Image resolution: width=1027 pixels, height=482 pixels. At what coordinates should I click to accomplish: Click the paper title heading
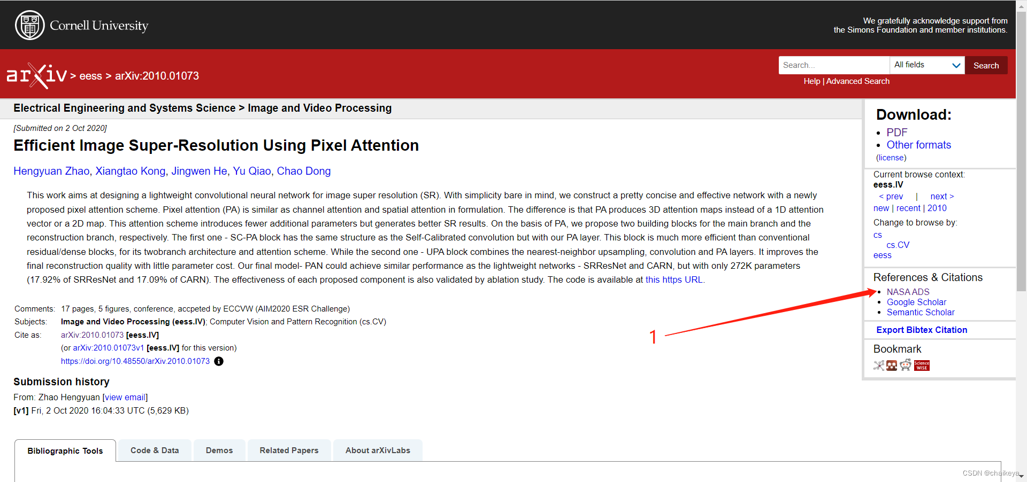[216, 145]
